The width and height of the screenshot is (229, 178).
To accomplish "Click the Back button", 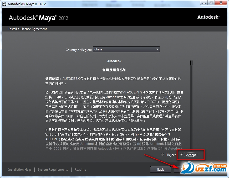I will point(160,169).
